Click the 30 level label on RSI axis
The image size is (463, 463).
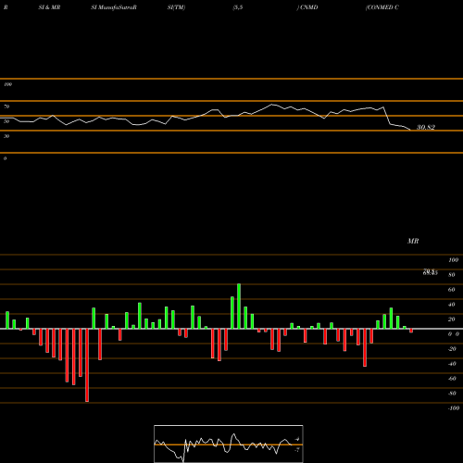6,136
